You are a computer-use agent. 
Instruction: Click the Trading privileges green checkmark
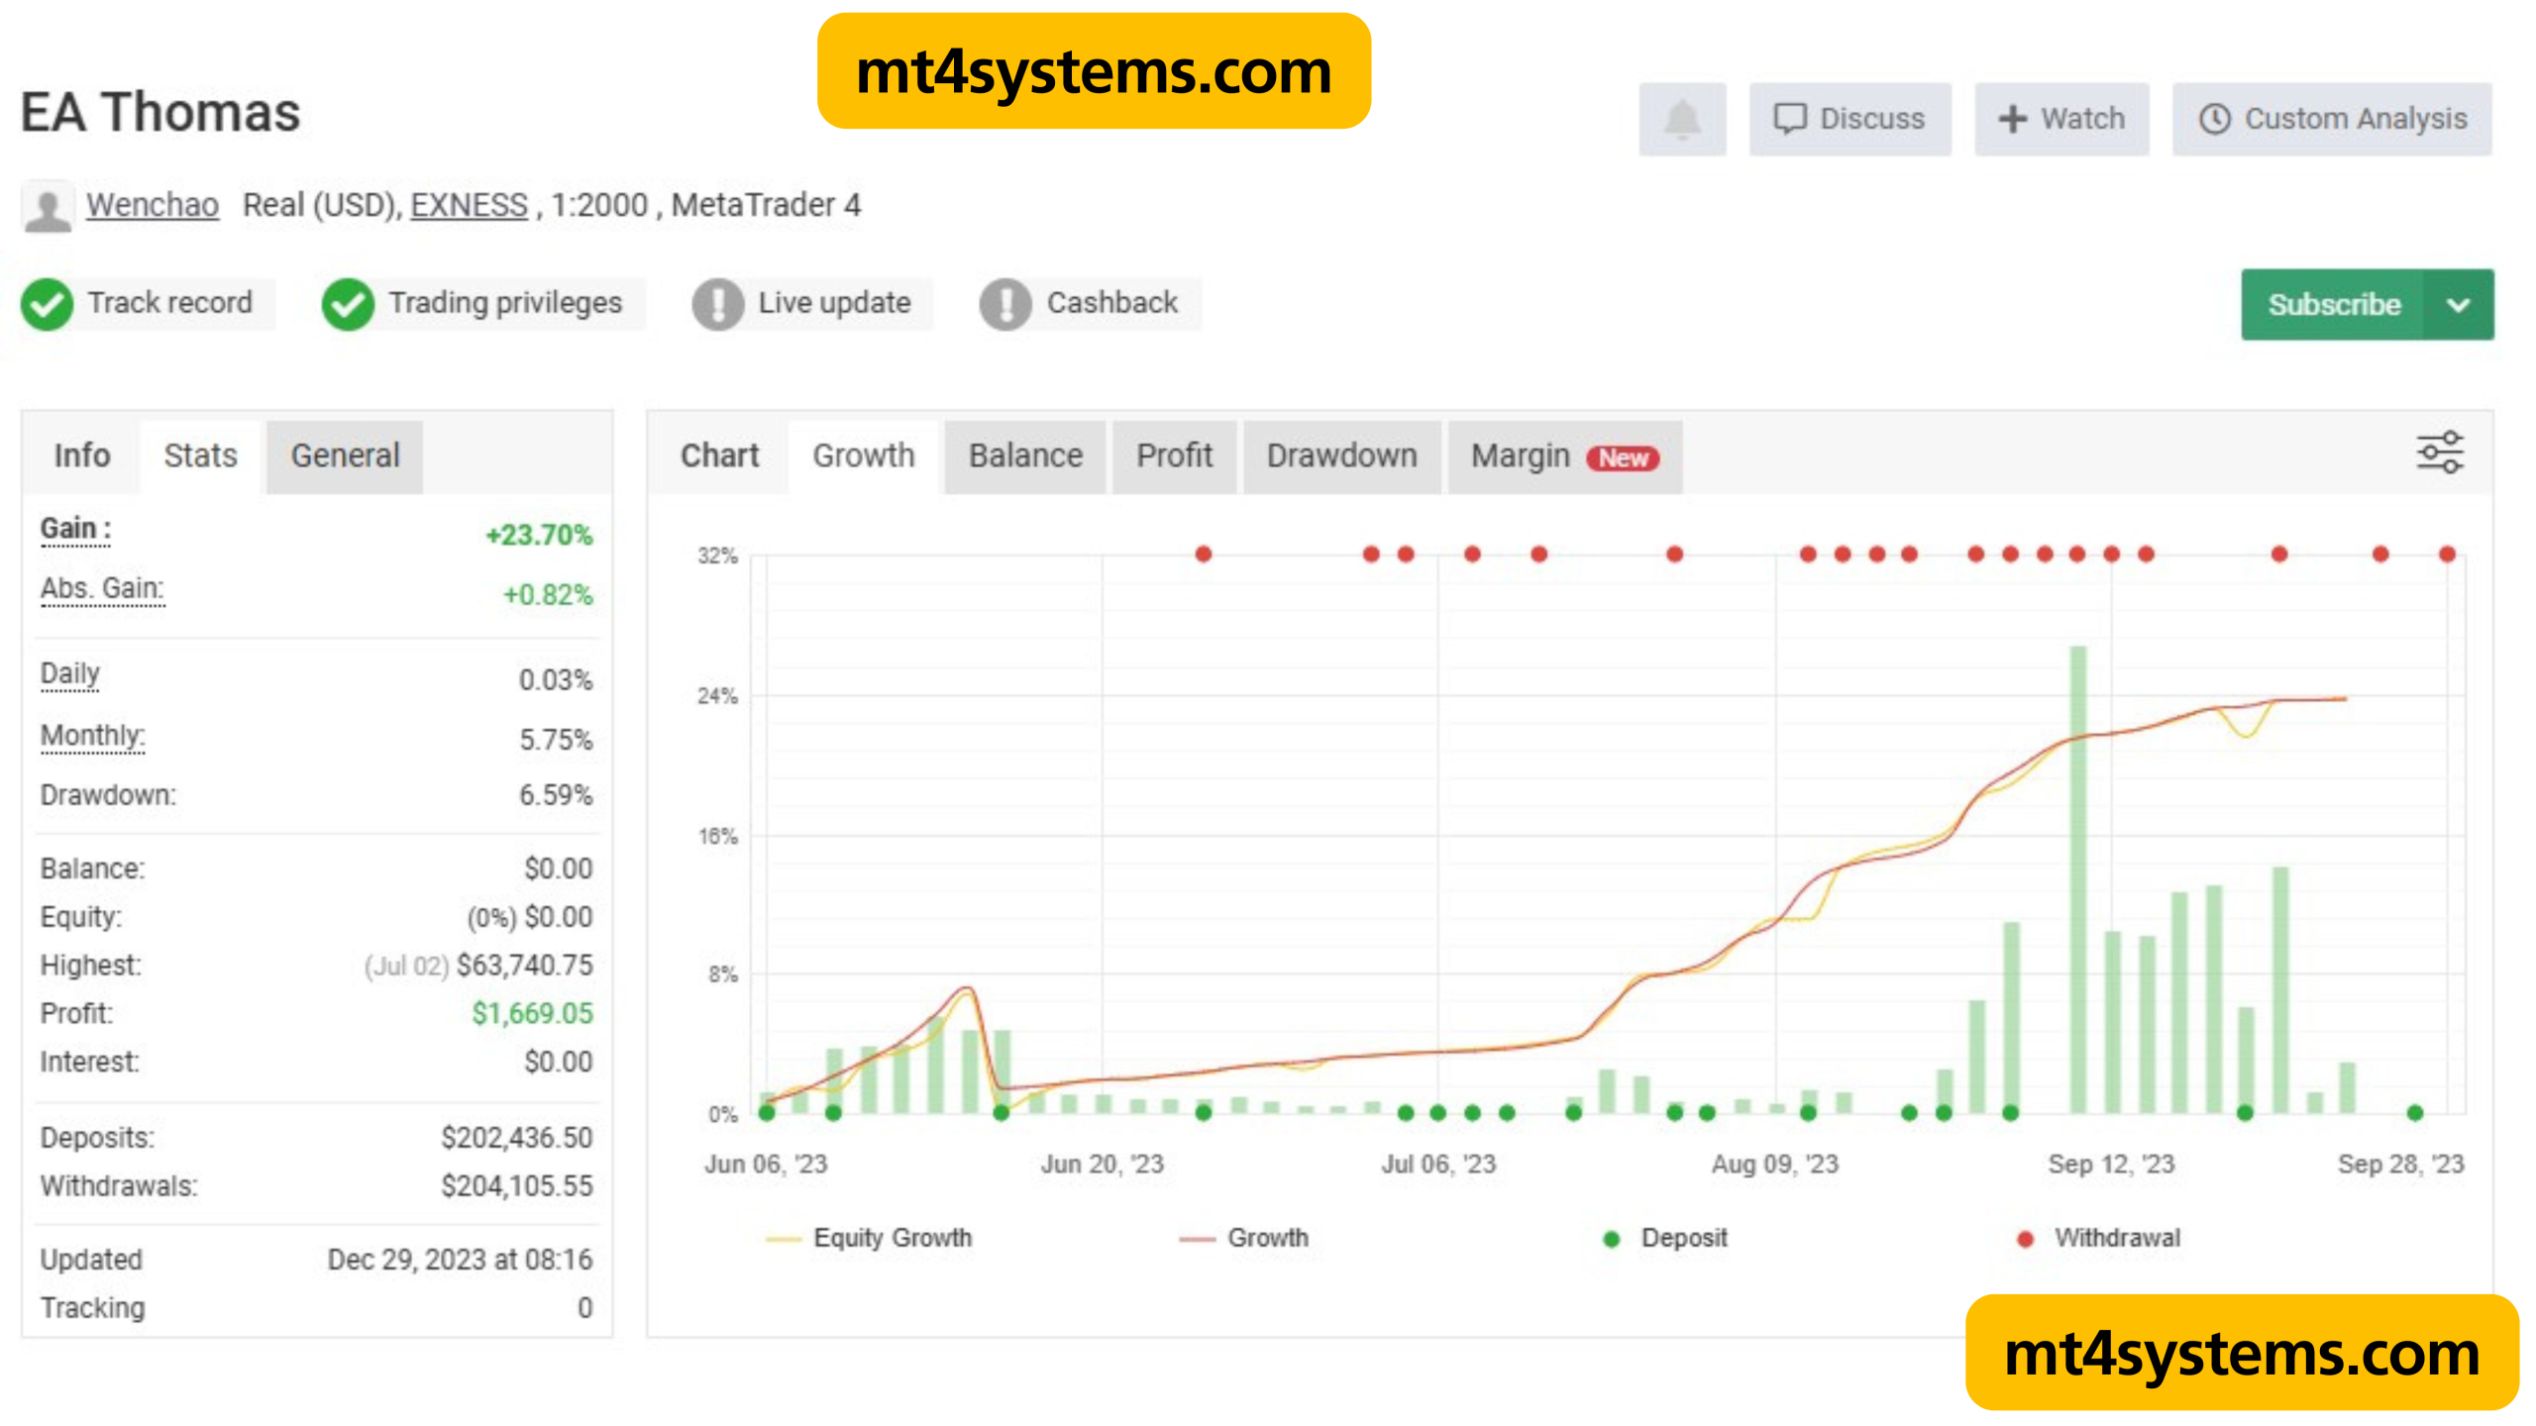348,303
